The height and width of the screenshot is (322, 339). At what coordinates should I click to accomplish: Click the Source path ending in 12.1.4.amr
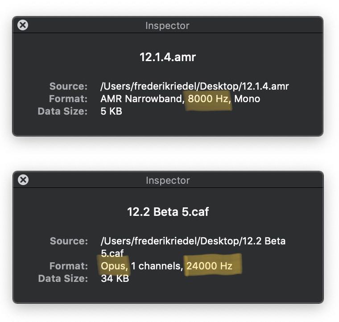pyautogui.click(x=194, y=86)
